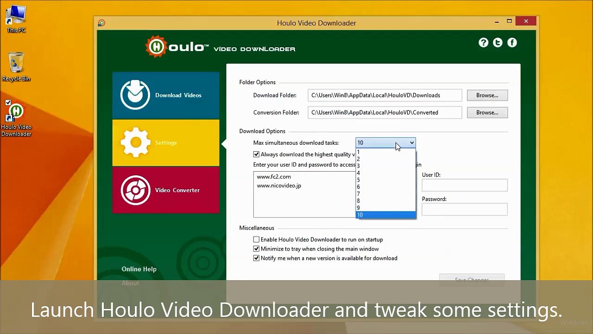This screenshot has height=334, width=593.
Task: Collapse the max simultaneous tasks dropdown arrow
Action: click(411, 143)
